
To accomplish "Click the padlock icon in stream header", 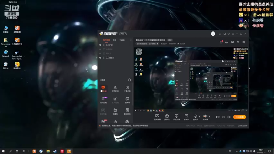I will point(227,42).
